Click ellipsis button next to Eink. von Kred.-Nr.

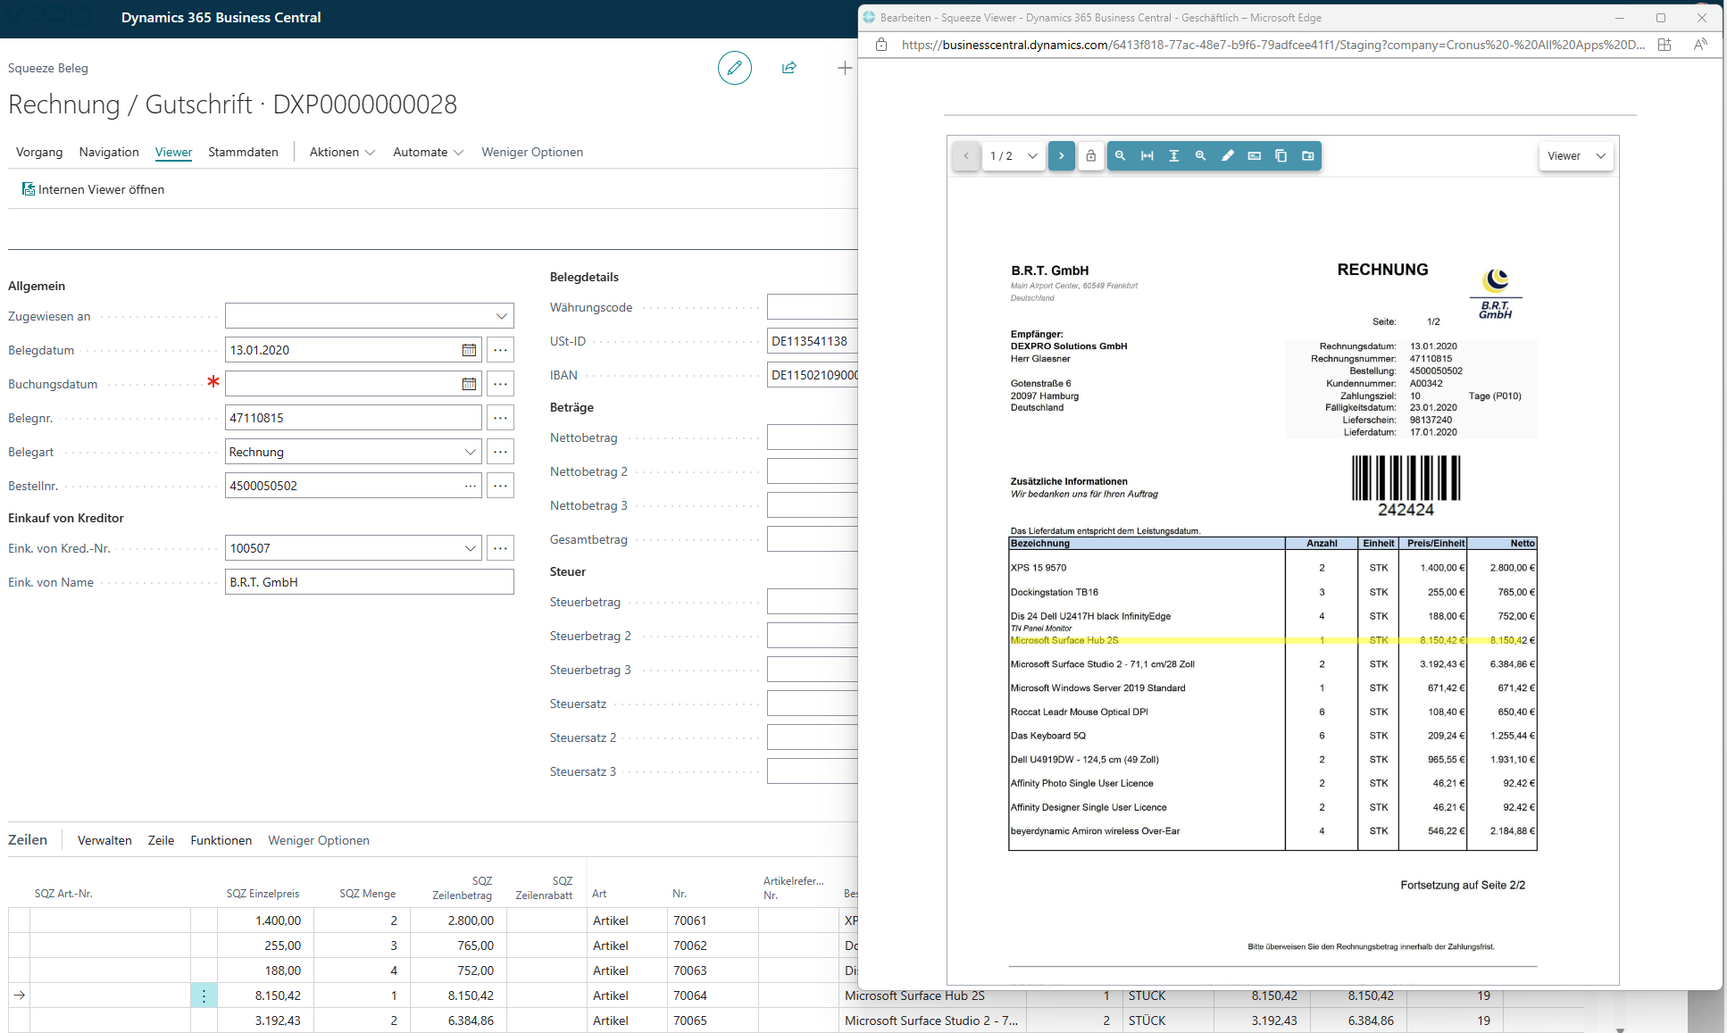click(x=500, y=548)
